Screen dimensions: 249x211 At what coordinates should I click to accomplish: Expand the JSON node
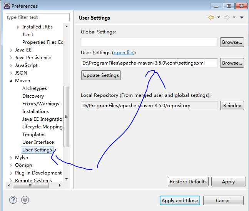click(x=11, y=73)
